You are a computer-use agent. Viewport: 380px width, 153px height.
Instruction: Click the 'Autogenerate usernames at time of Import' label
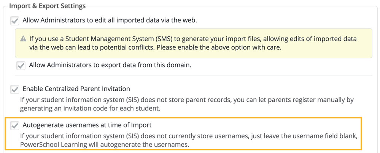pos(87,125)
